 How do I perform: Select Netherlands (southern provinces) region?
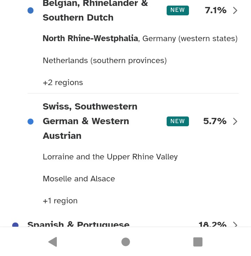click(105, 61)
